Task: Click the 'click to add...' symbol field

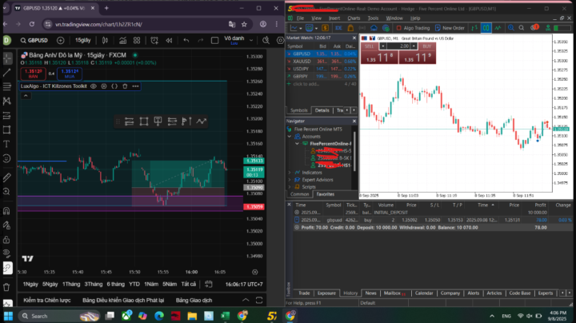Action: point(306,84)
